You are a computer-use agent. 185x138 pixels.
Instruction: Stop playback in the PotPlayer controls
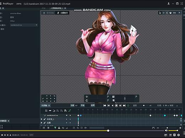tap(2, 135)
